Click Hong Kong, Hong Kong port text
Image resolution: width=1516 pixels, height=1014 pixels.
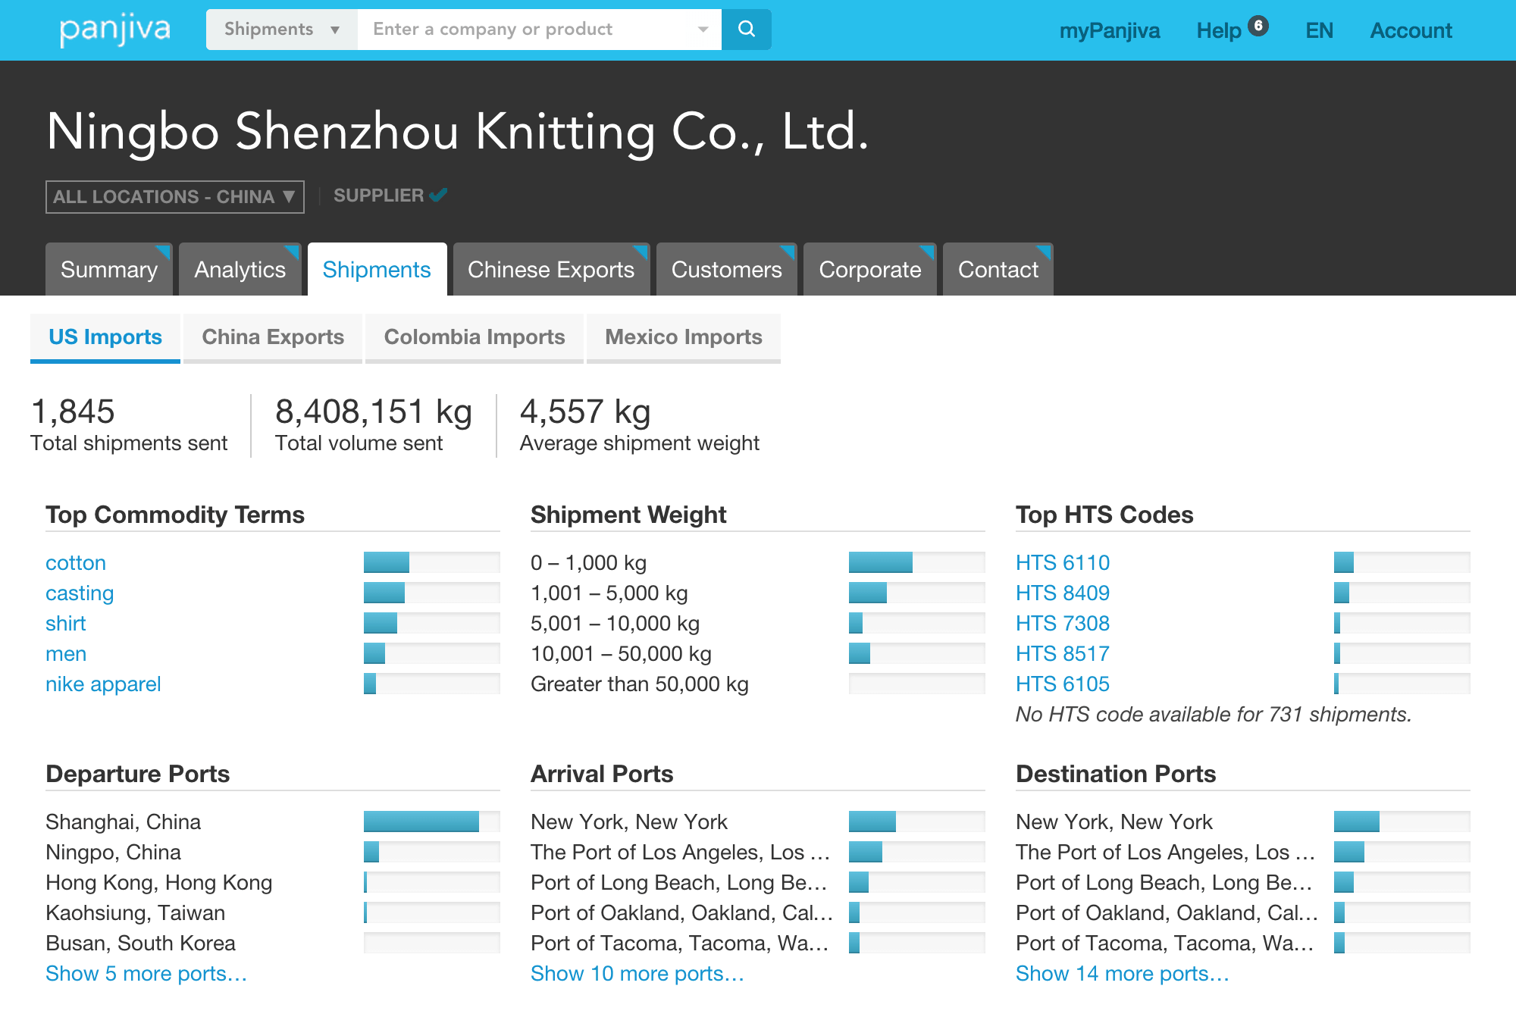(x=159, y=882)
